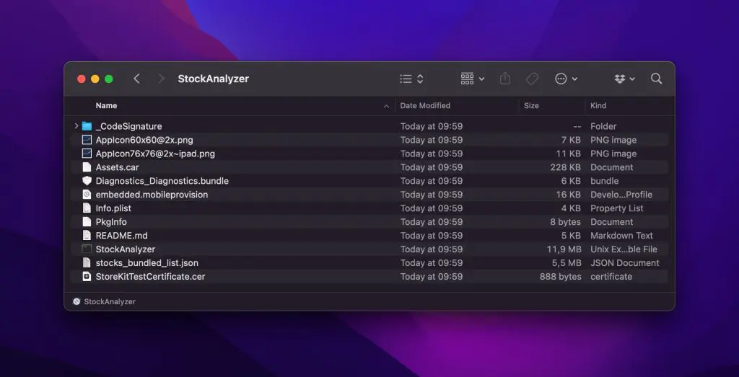
Task: Click the 8 bytes size value
Action: 566,222
